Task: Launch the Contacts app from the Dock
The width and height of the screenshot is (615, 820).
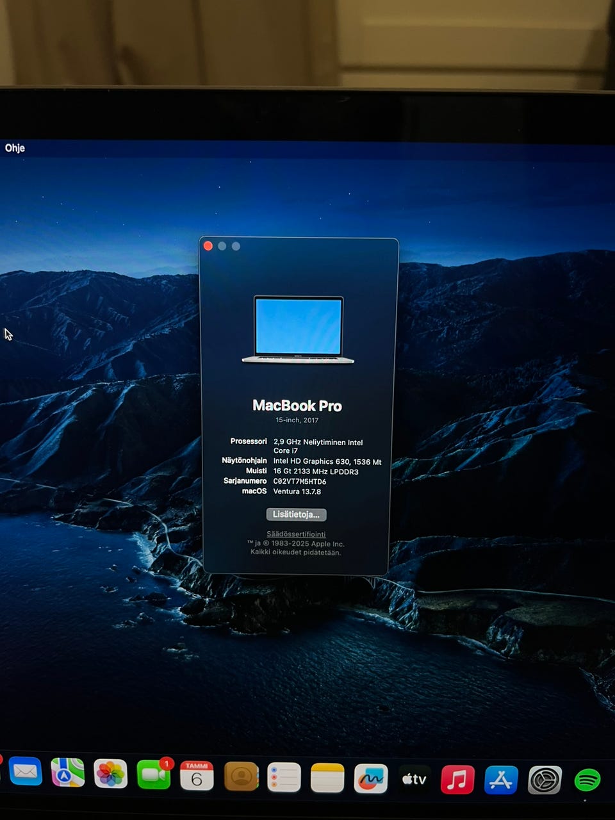Action: pyautogui.click(x=241, y=776)
